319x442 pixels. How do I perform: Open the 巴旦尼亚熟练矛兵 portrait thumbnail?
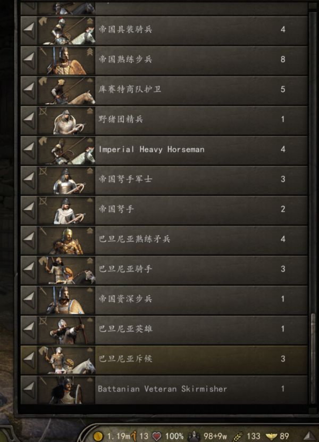tap(66, 239)
